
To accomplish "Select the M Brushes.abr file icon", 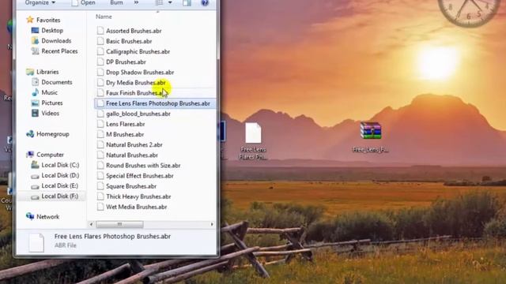I will tap(100, 134).
